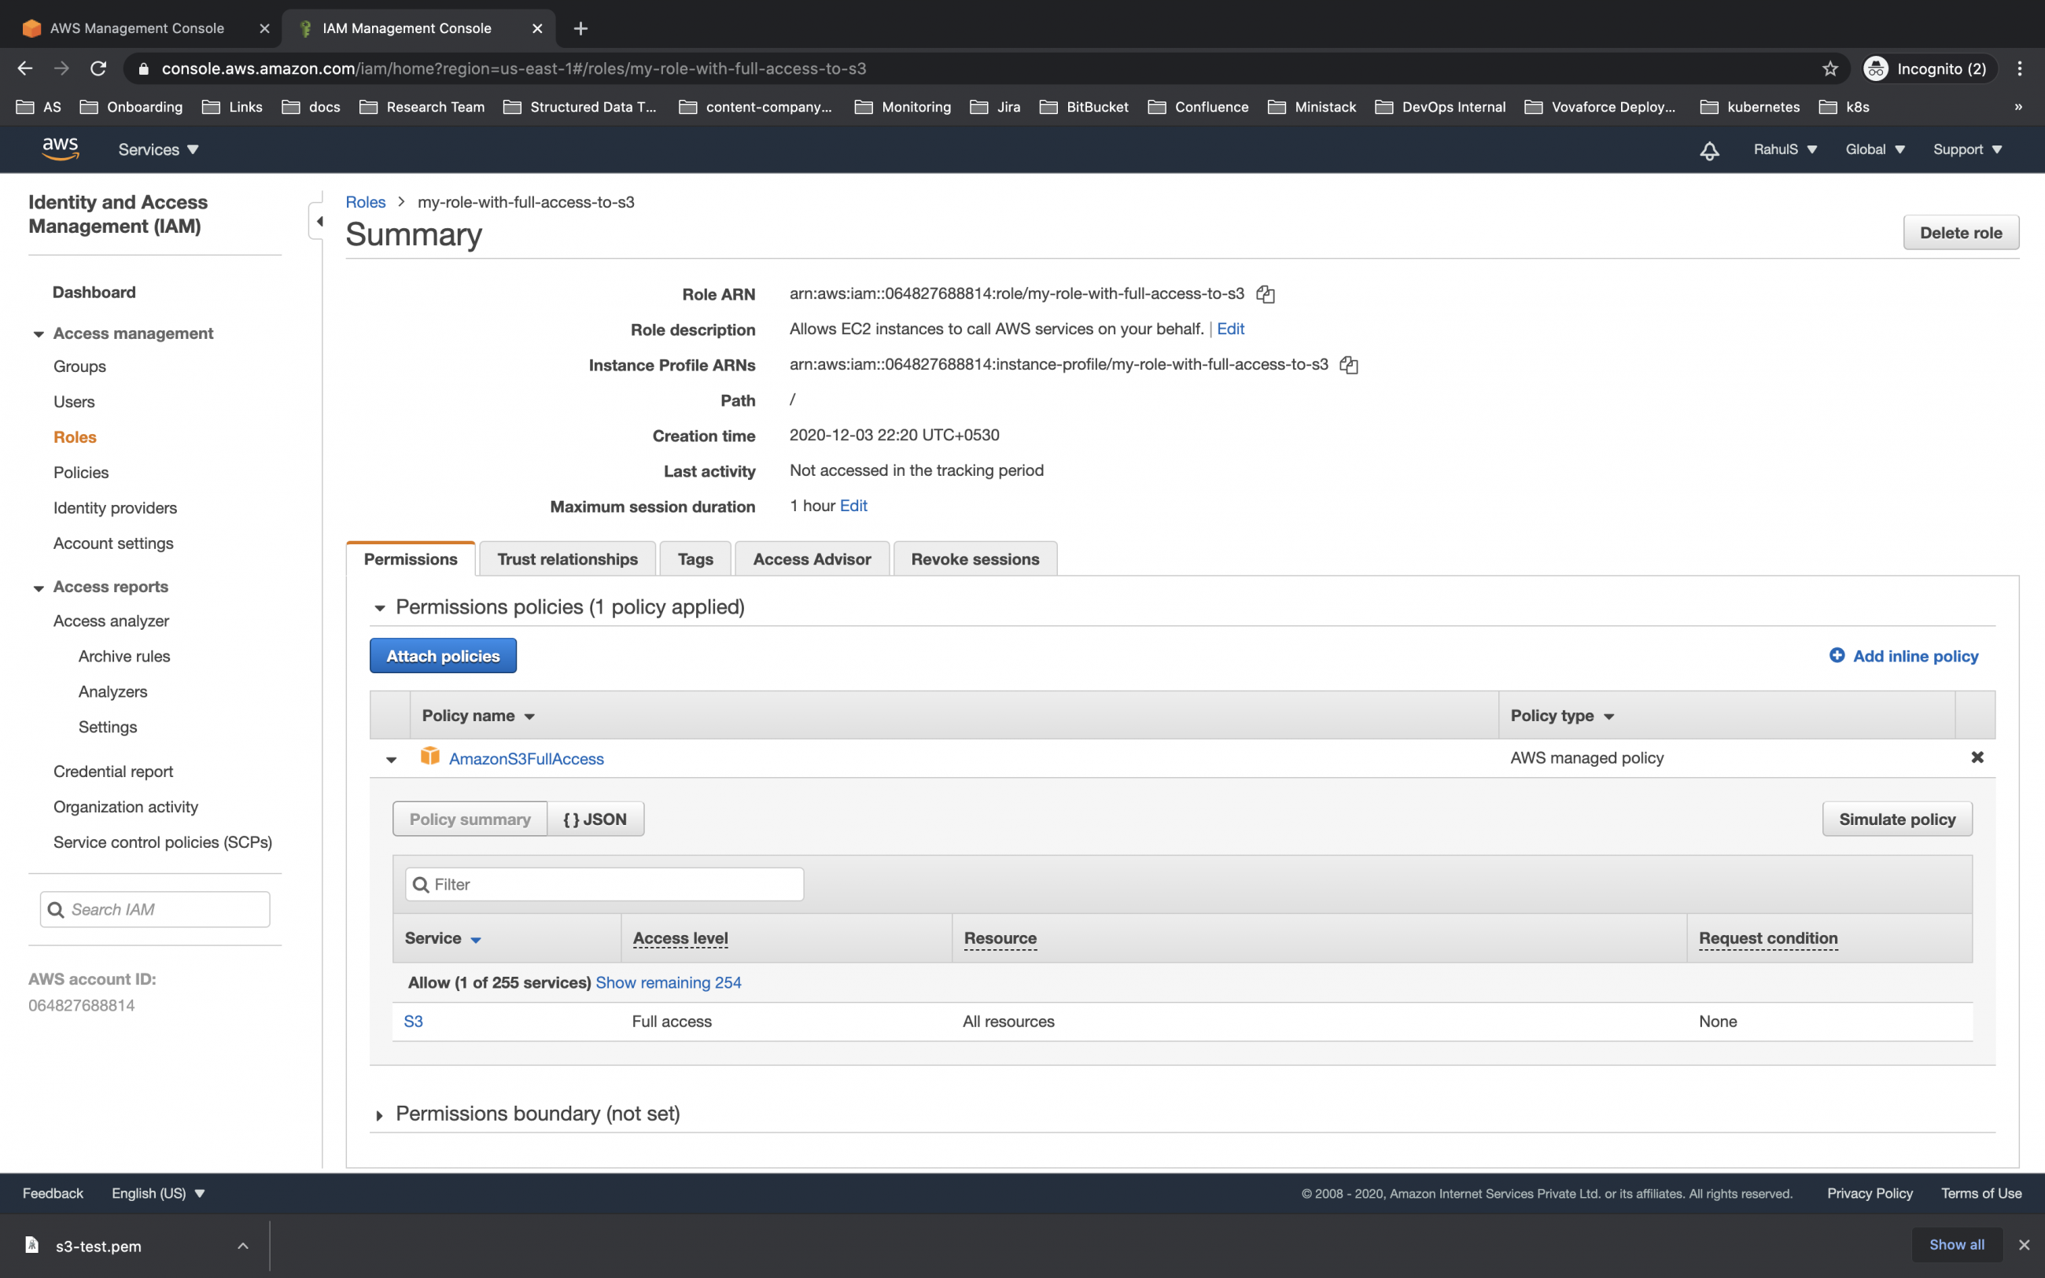Sort by the Service column
2045x1278 pixels.
click(x=443, y=938)
